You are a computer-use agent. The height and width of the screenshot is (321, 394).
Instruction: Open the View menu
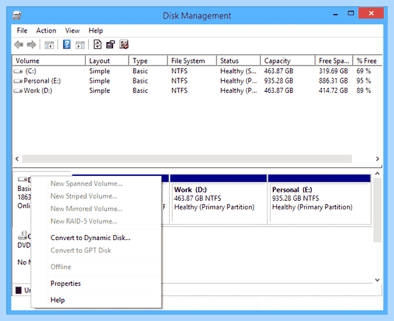pyautogui.click(x=72, y=31)
